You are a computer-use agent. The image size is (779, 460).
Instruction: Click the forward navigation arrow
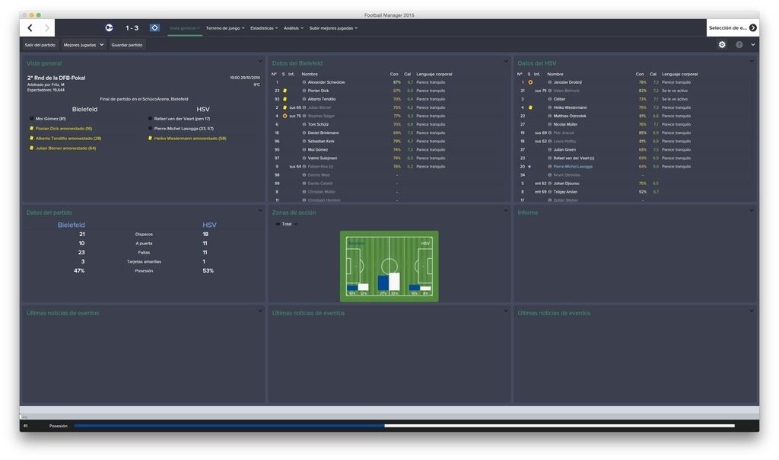[46, 28]
